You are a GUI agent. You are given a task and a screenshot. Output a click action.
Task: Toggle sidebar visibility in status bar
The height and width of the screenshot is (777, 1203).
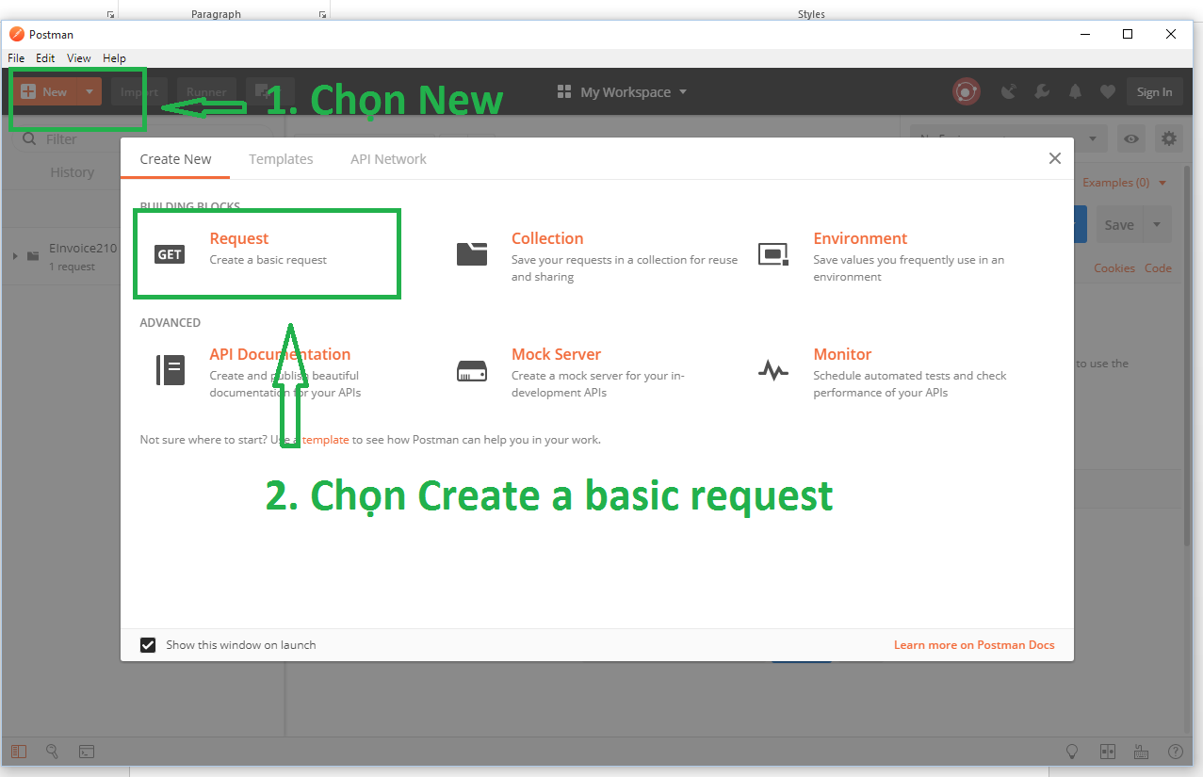pos(19,752)
